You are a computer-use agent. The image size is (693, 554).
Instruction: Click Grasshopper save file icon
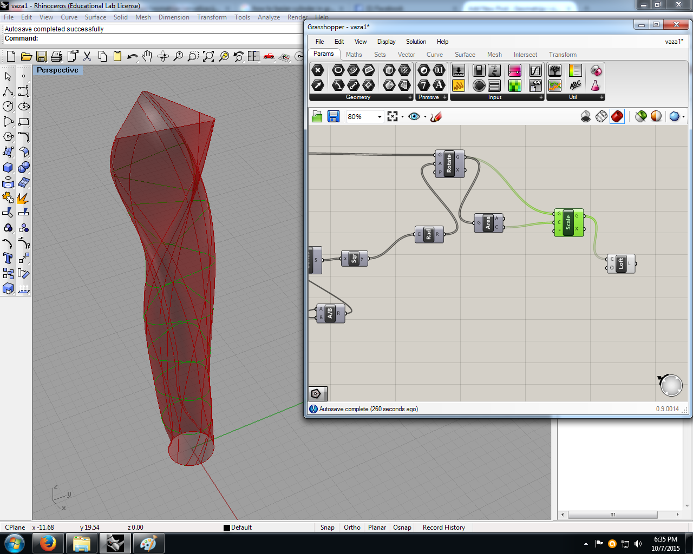(334, 117)
